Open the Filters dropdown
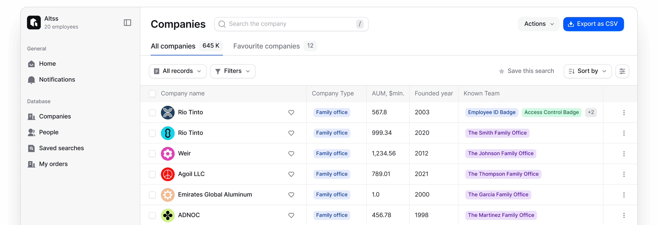658x225 pixels. [x=232, y=71]
